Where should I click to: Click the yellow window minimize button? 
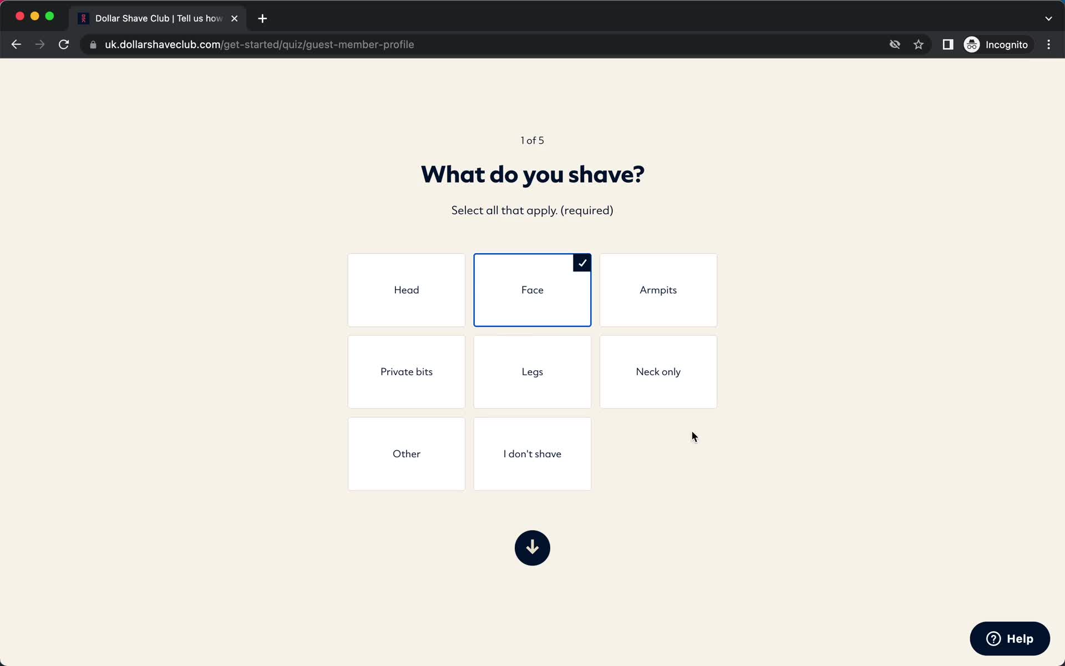click(35, 16)
